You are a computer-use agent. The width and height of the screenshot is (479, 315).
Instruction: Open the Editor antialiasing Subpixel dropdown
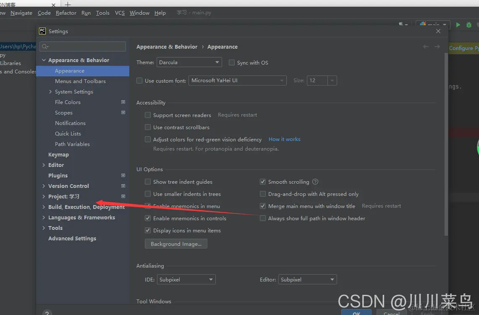307,280
